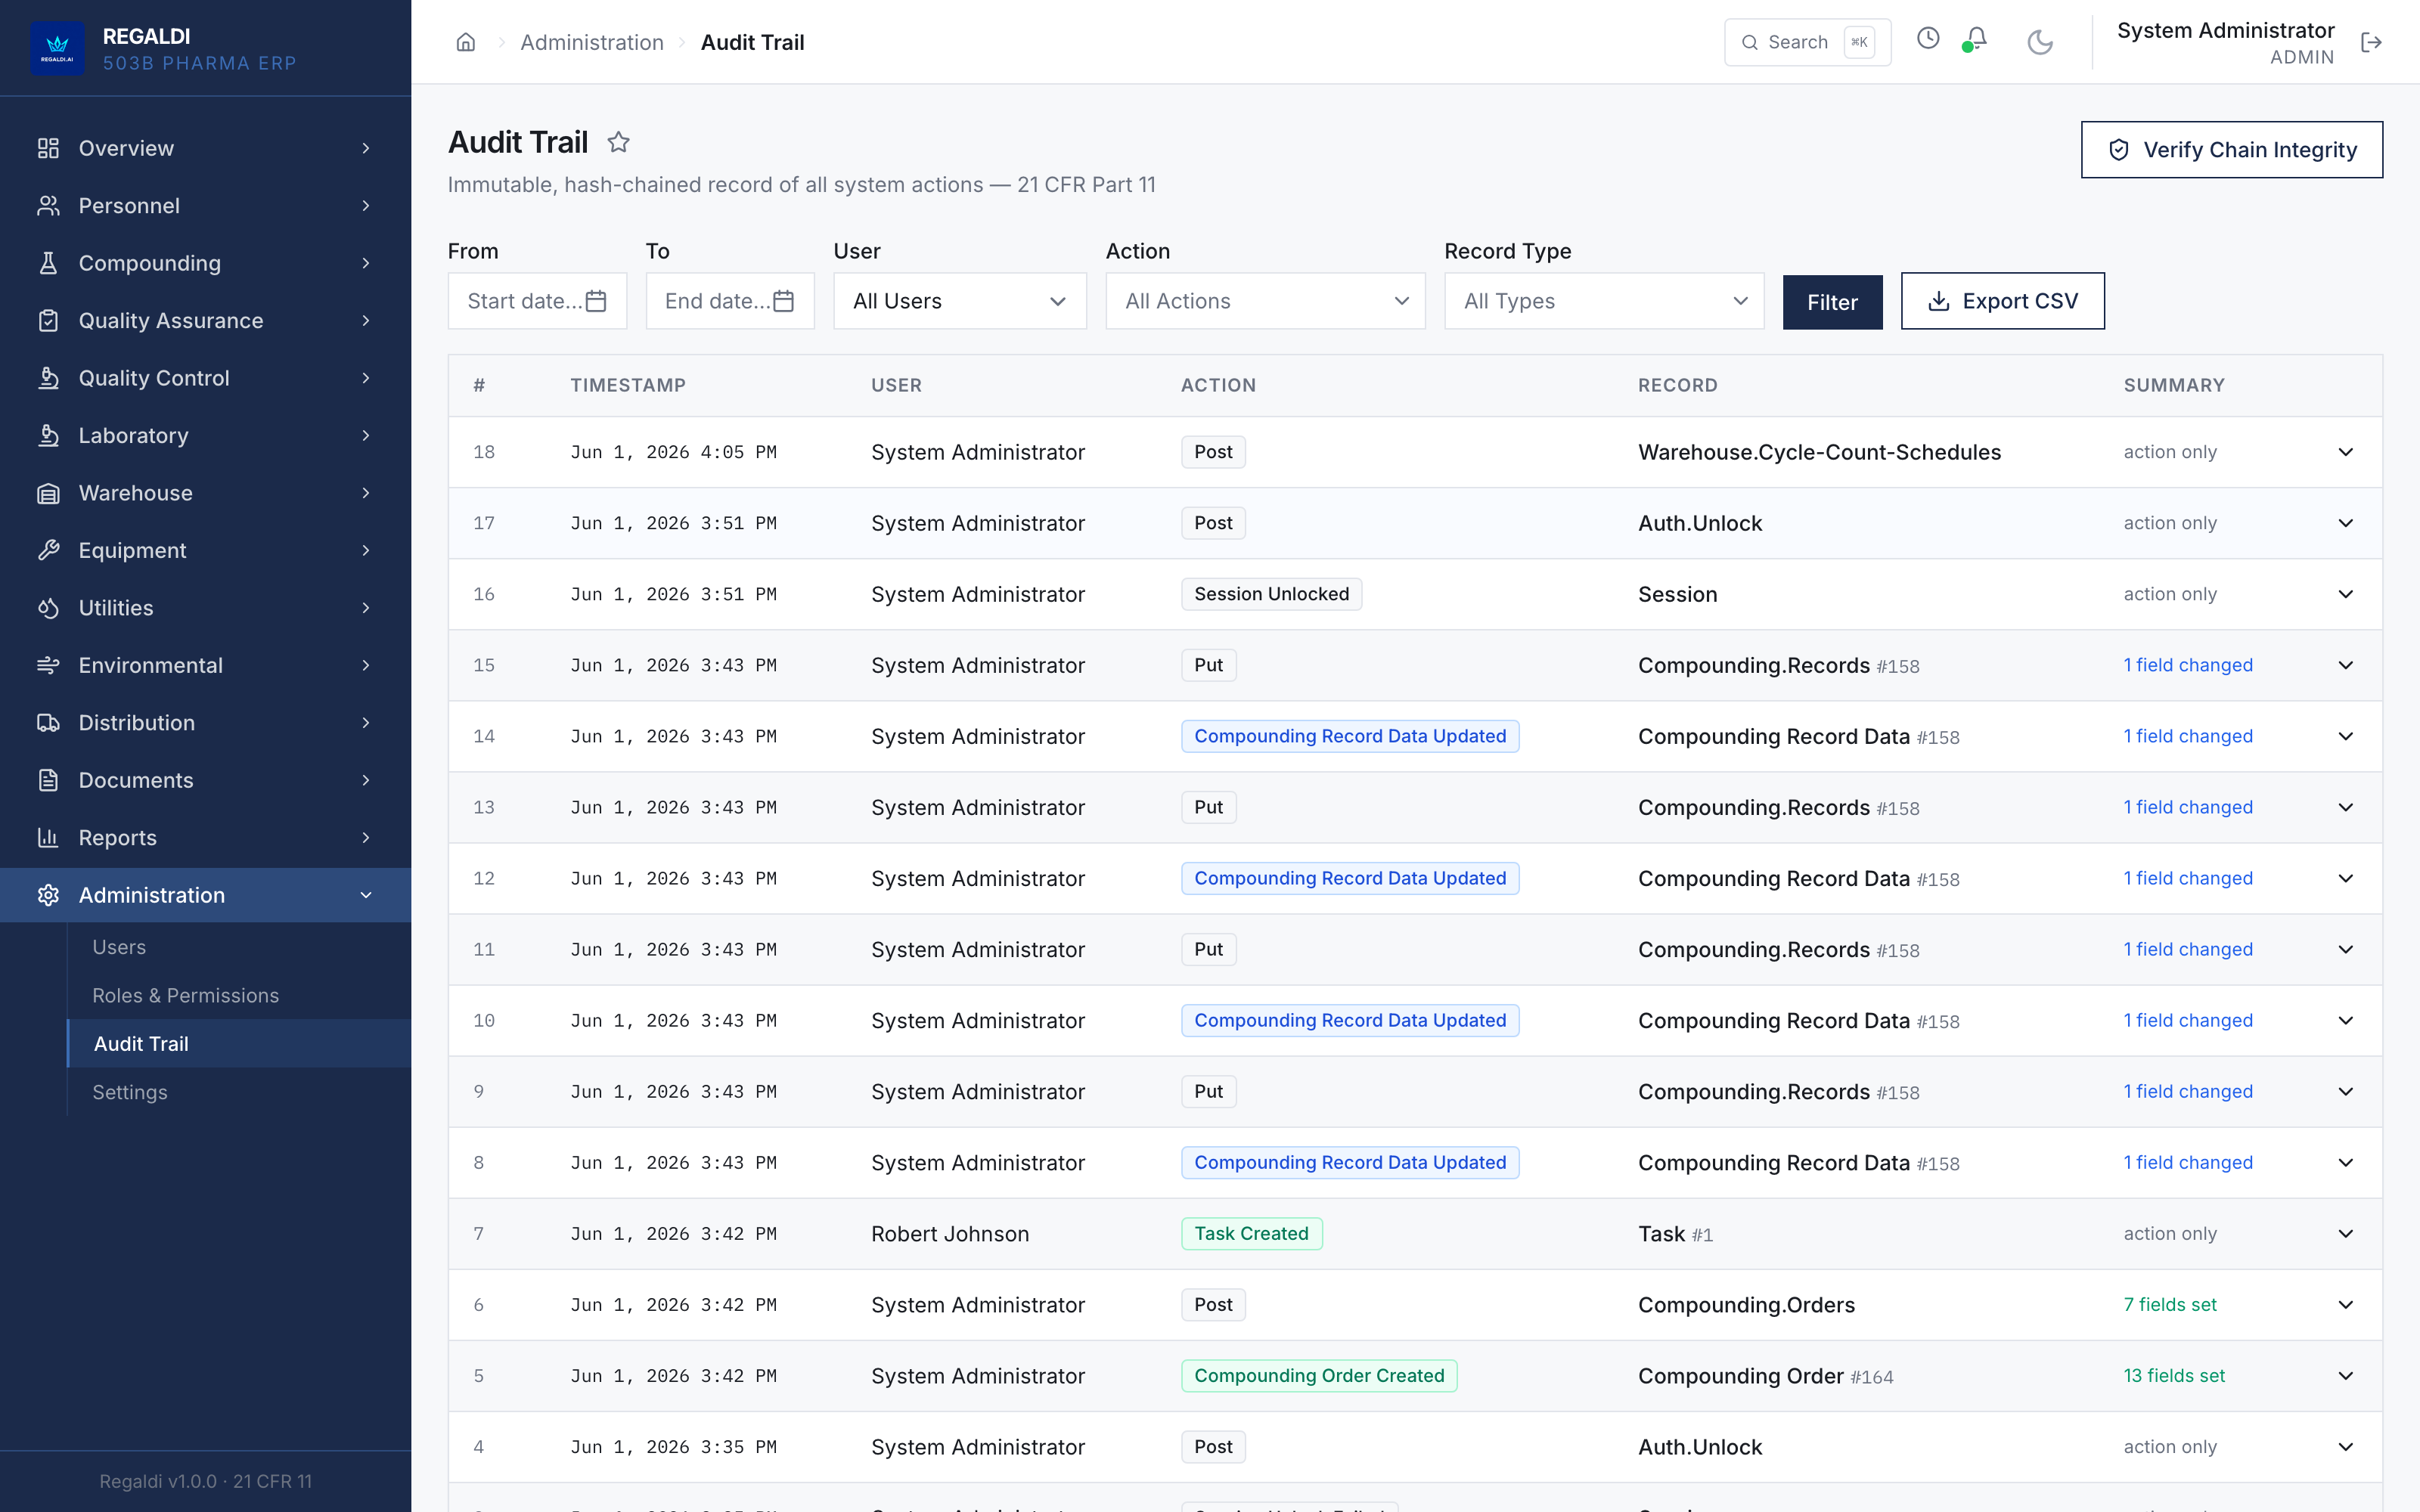Screen dimensions: 2420x1512
Task: Expand the Reports menu chevron
Action: tap(366, 838)
